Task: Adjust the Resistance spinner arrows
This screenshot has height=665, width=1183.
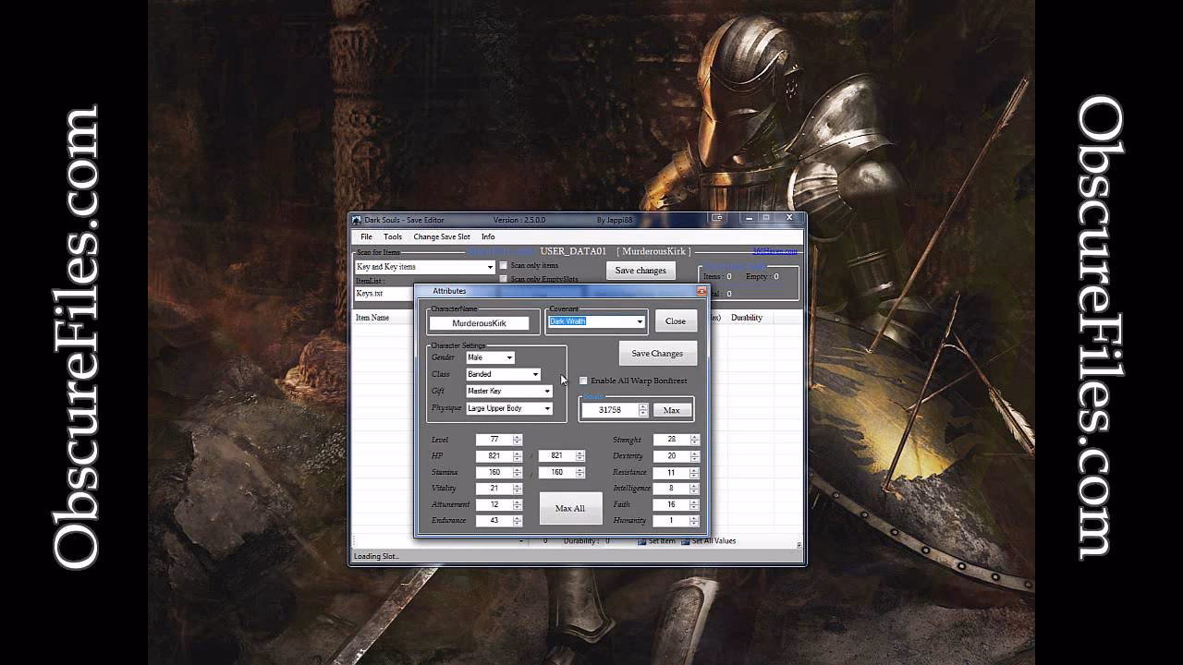Action: tap(694, 472)
